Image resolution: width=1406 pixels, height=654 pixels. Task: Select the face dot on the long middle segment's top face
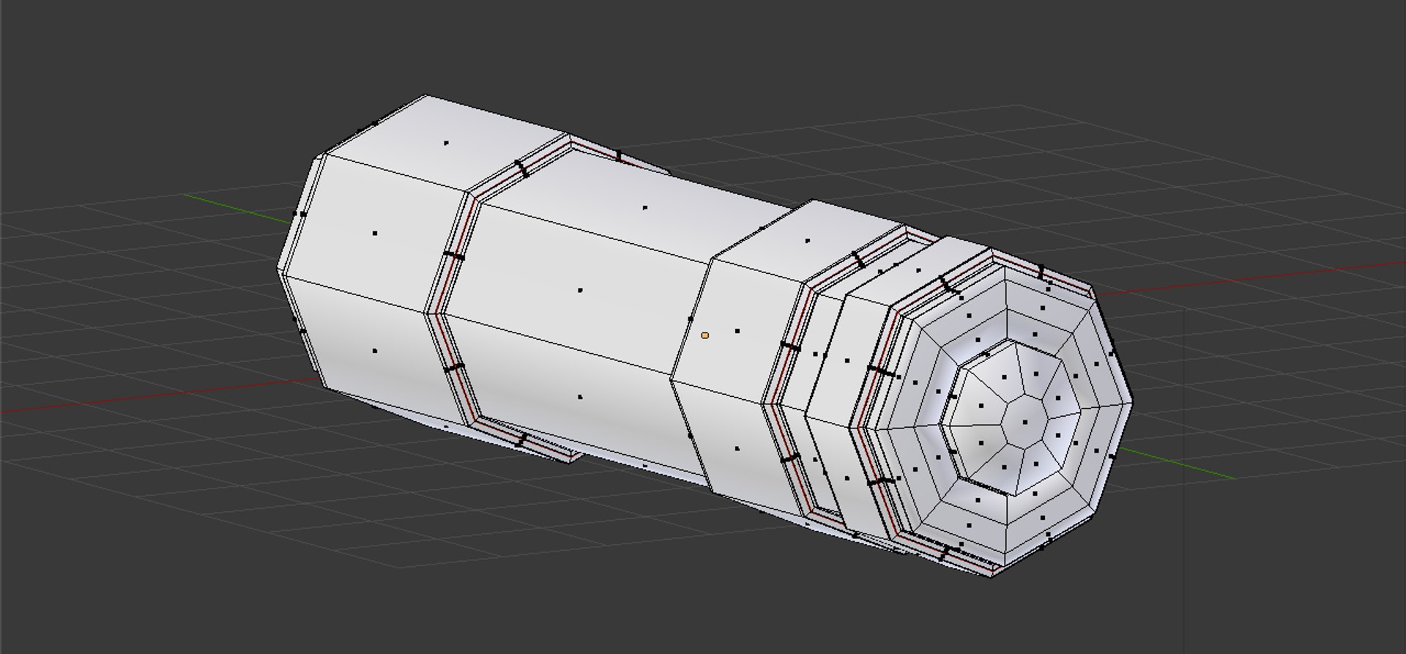coord(645,208)
